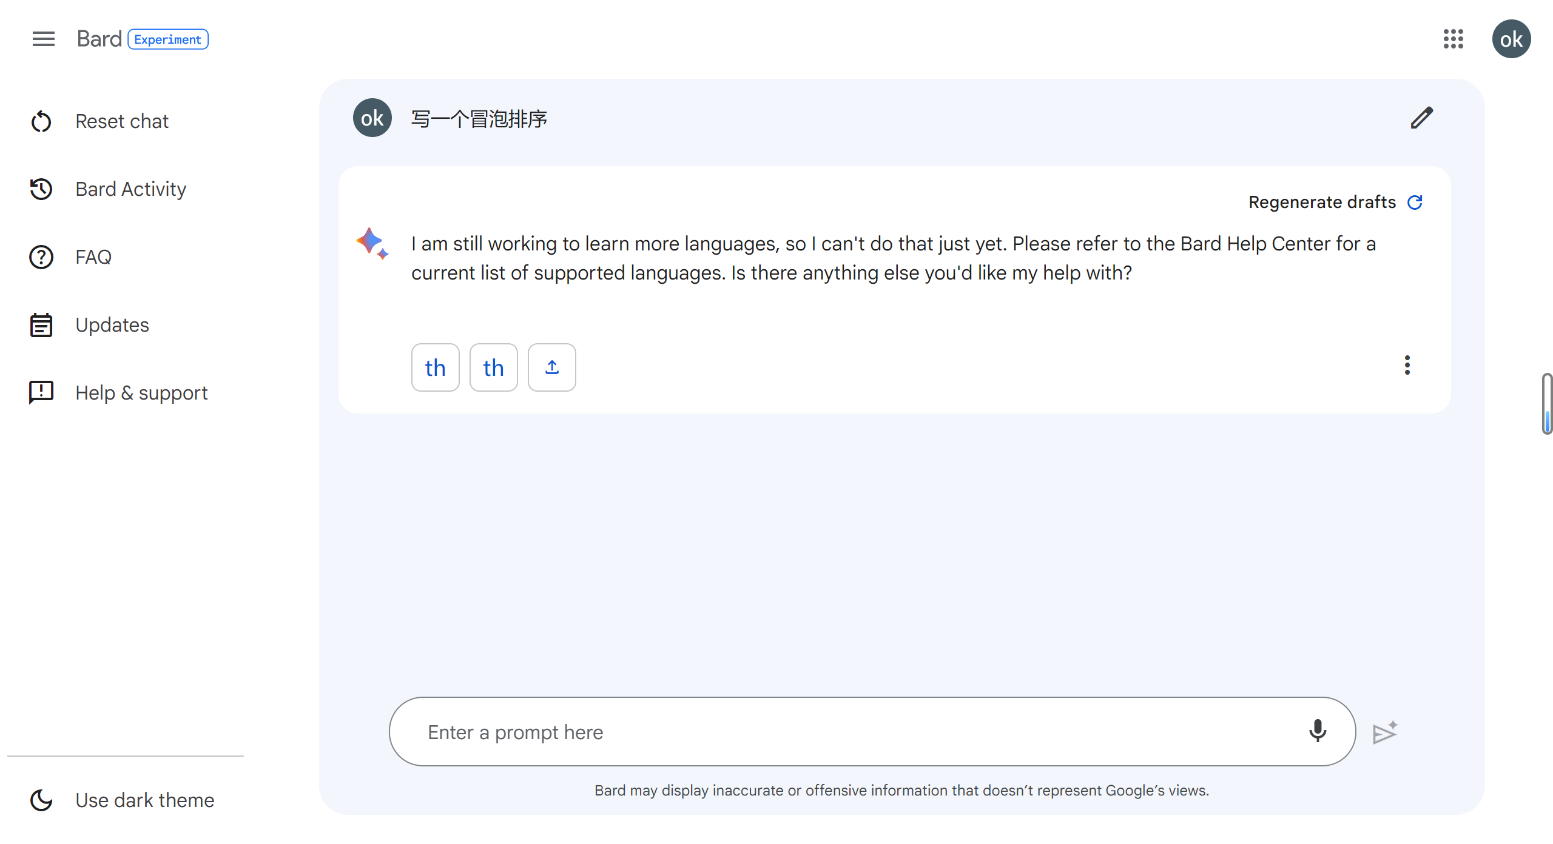The width and height of the screenshot is (1553, 844).
Task: Click the export response upload icon
Action: click(x=551, y=367)
